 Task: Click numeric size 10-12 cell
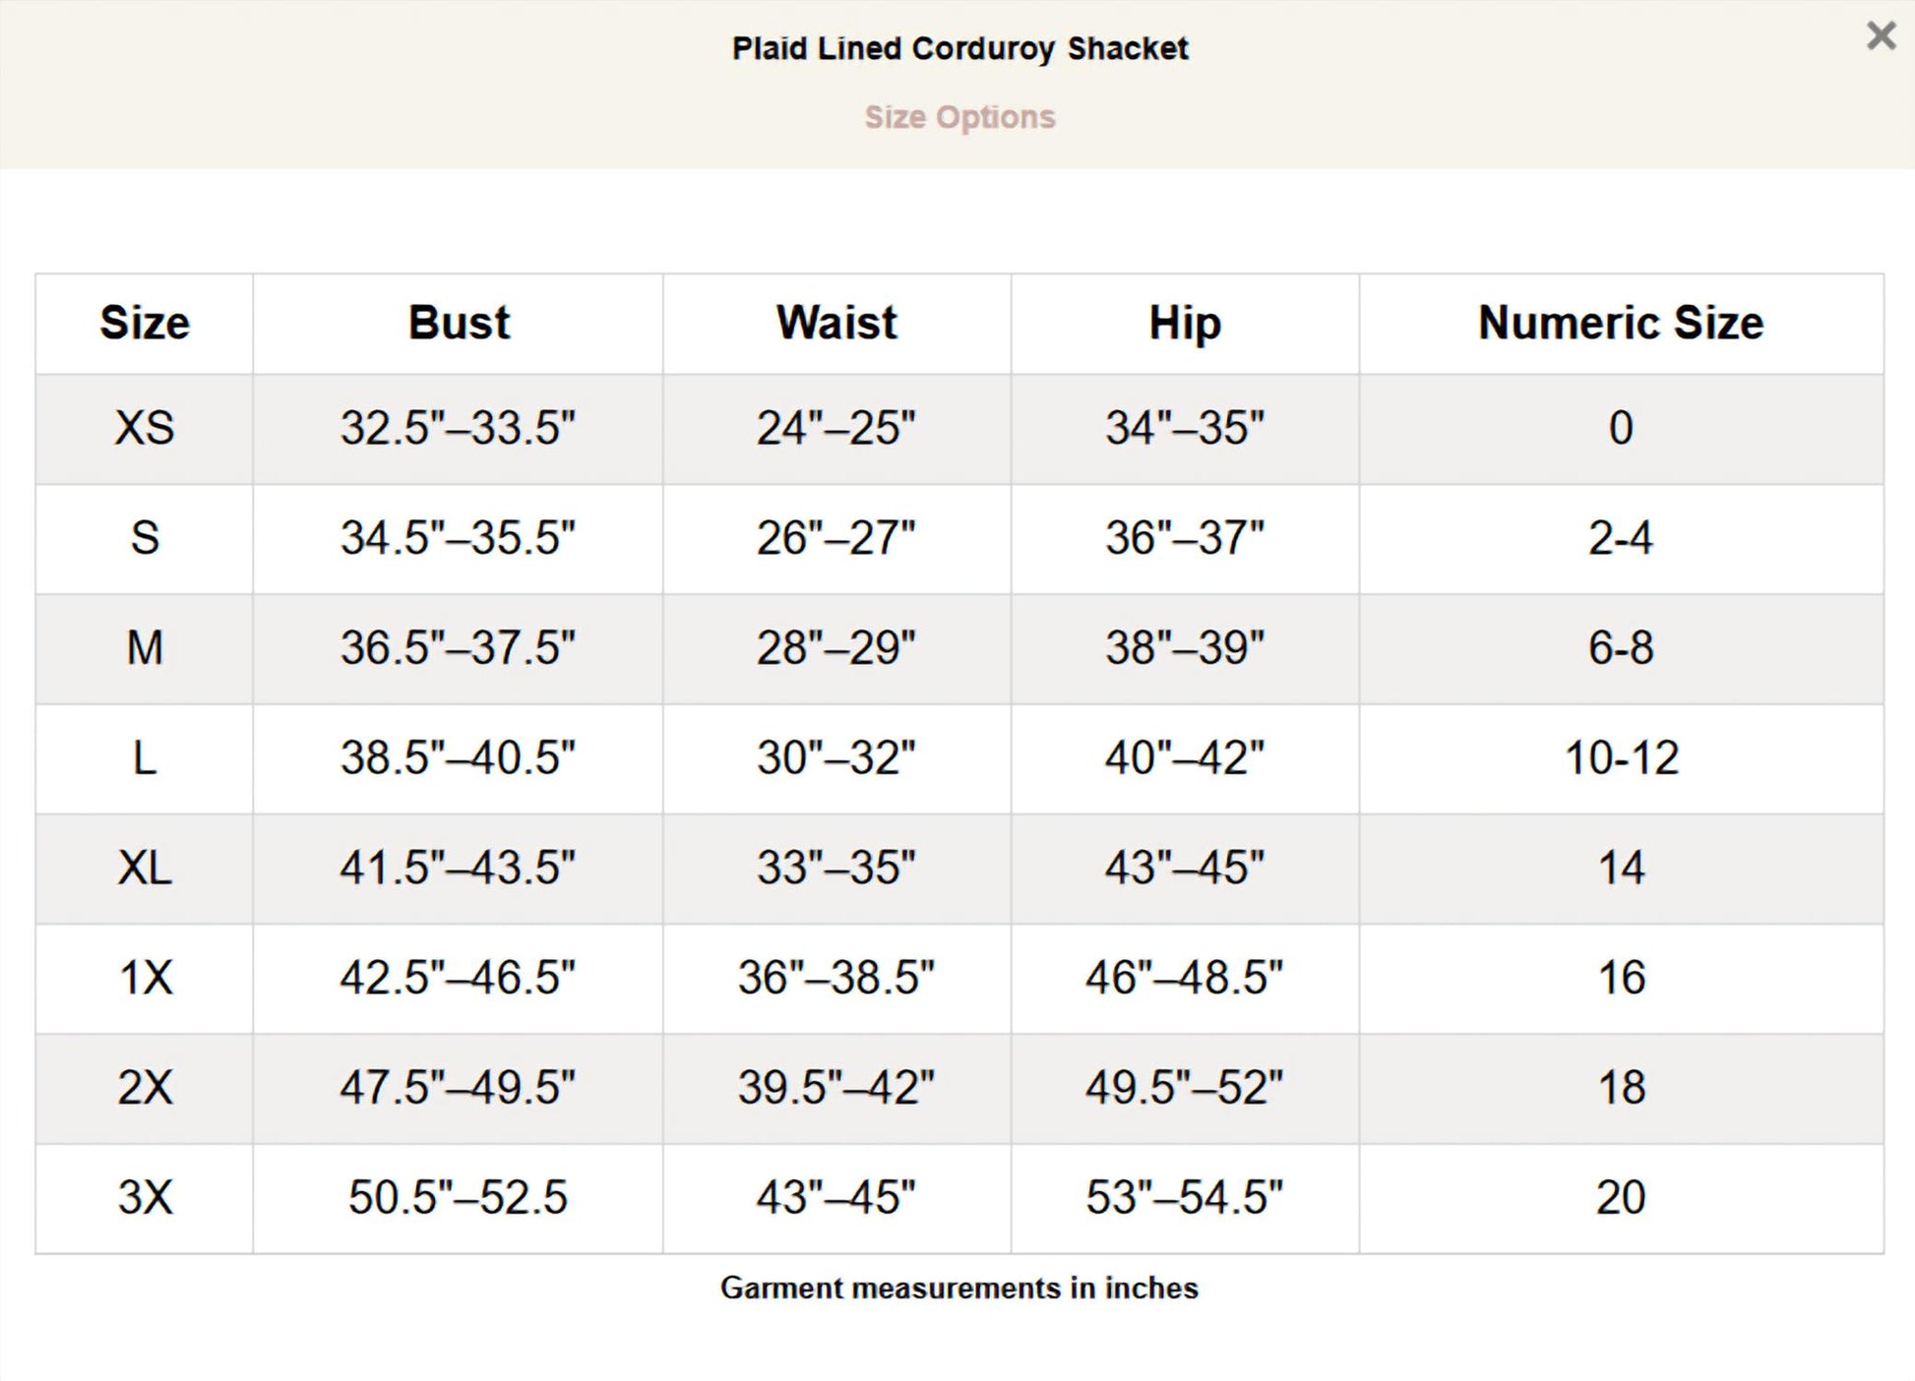[x=1621, y=758]
